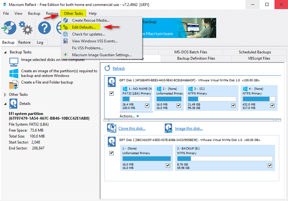Screen dimensions: 288x201
Task: Open the View menu
Action: (18, 14)
